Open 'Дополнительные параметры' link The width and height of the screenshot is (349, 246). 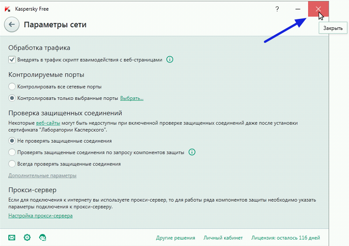point(42,176)
